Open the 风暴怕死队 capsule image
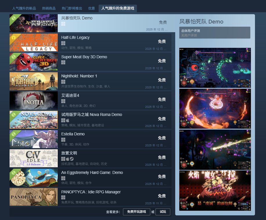This screenshot has height=220, width=266. tap(34, 23)
